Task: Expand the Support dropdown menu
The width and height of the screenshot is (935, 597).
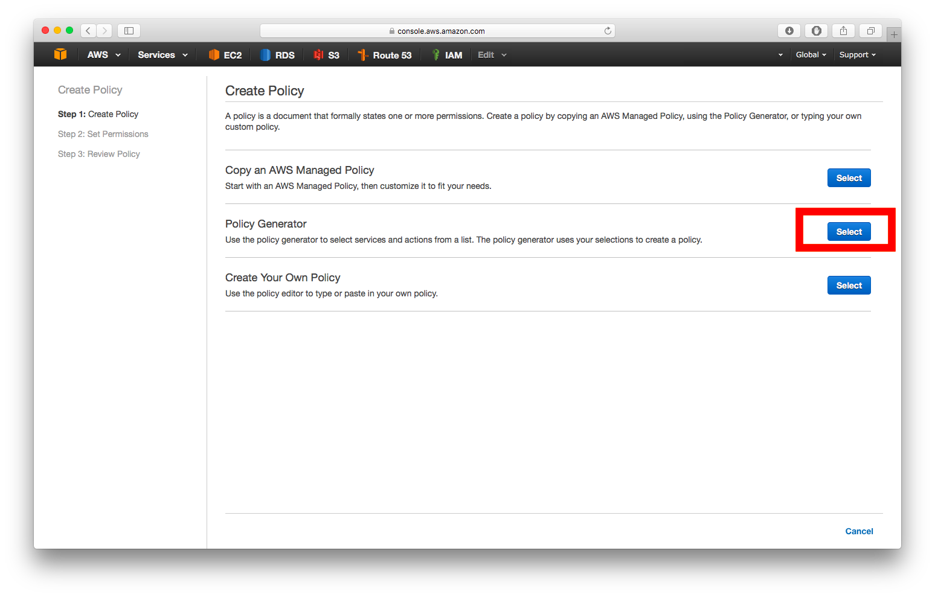Action: [857, 55]
